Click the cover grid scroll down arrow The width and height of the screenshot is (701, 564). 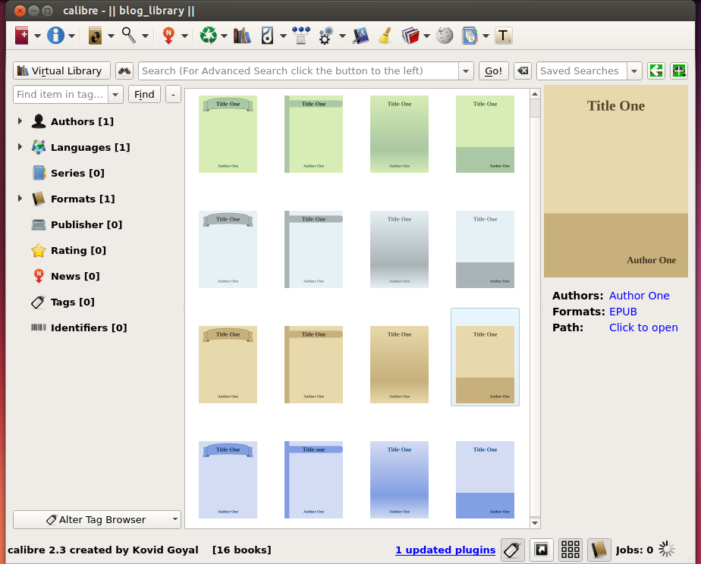click(535, 523)
